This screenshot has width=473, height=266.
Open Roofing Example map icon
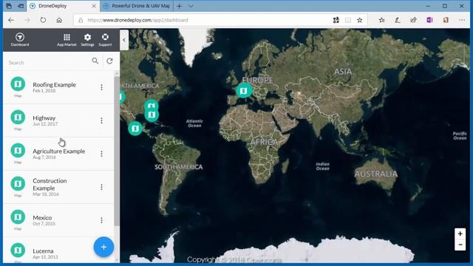pyautogui.click(x=18, y=83)
